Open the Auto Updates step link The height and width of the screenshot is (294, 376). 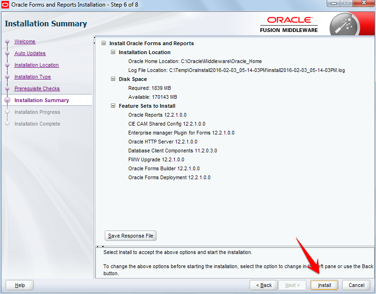pyautogui.click(x=30, y=53)
